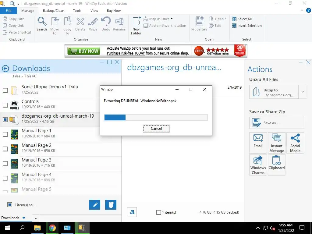This screenshot has width=312, height=234.
Task: Click the Copy To icon
Action: [67, 26]
